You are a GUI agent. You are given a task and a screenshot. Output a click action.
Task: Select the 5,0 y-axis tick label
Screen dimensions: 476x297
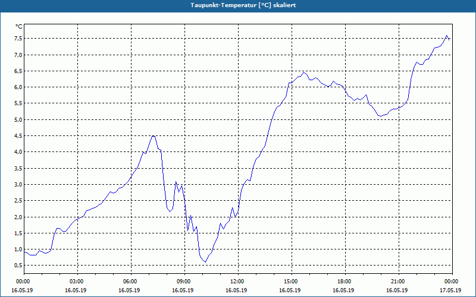pyautogui.click(x=18, y=120)
